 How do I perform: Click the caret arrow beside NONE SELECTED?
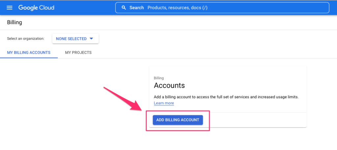tap(91, 39)
